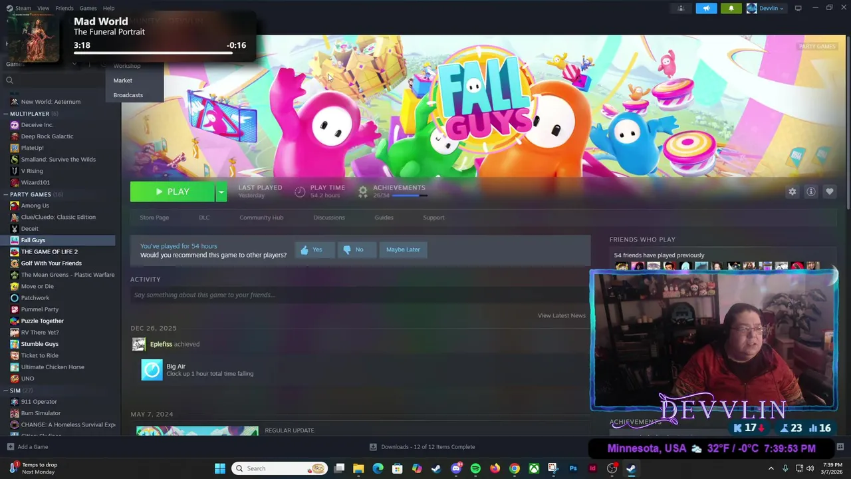Click the Windows taskbar Search box
Viewport: 851px width, 479px height.
click(279, 468)
